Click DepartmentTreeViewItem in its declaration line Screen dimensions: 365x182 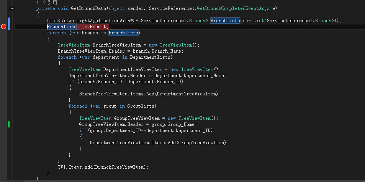coord(133,69)
